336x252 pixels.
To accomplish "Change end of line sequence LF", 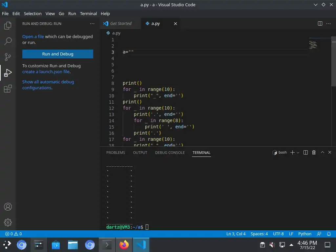I will click(x=291, y=234).
